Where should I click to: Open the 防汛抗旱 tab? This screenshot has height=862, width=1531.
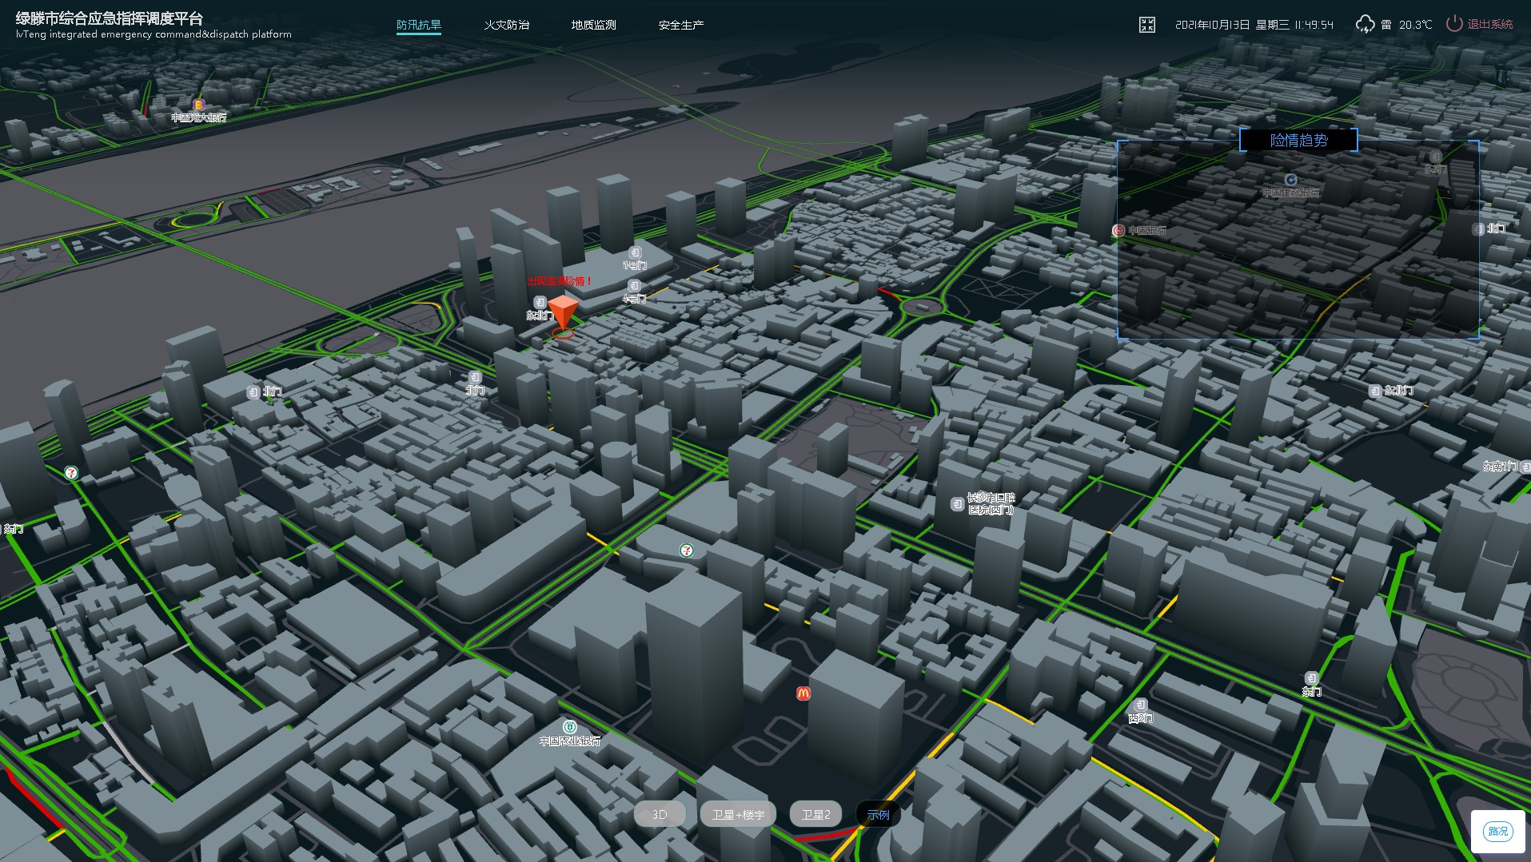[419, 25]
